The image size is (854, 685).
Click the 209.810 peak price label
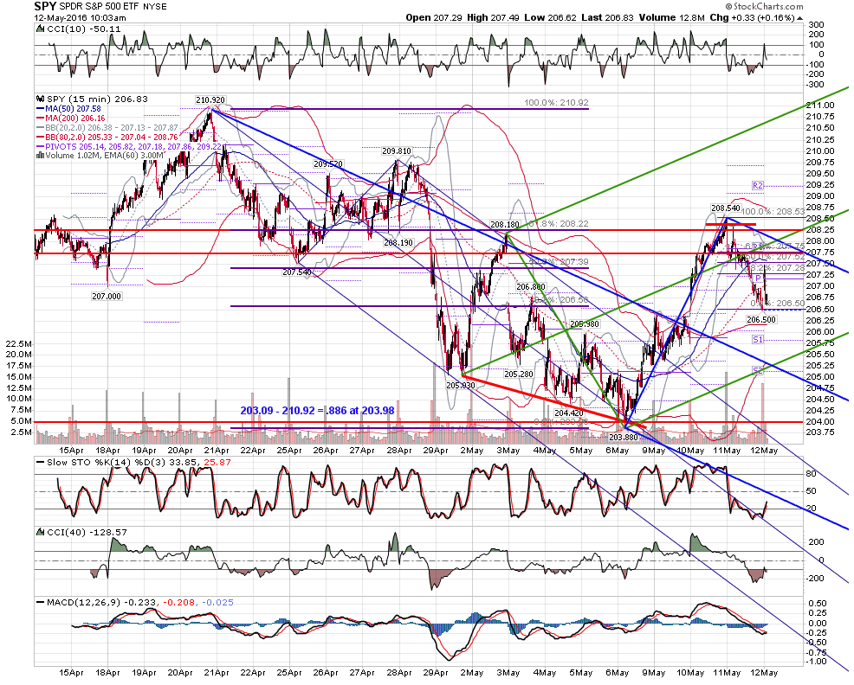click(397, 150)
